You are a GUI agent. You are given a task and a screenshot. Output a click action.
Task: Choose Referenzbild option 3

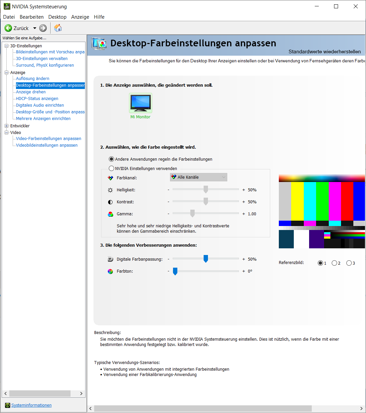tap(349, 263)
